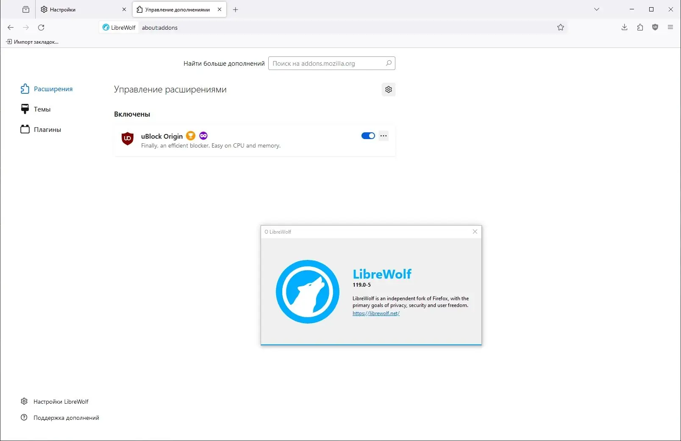Close the About LibreWolf dialog
This screenshot has height=441, width=681.
475,232
